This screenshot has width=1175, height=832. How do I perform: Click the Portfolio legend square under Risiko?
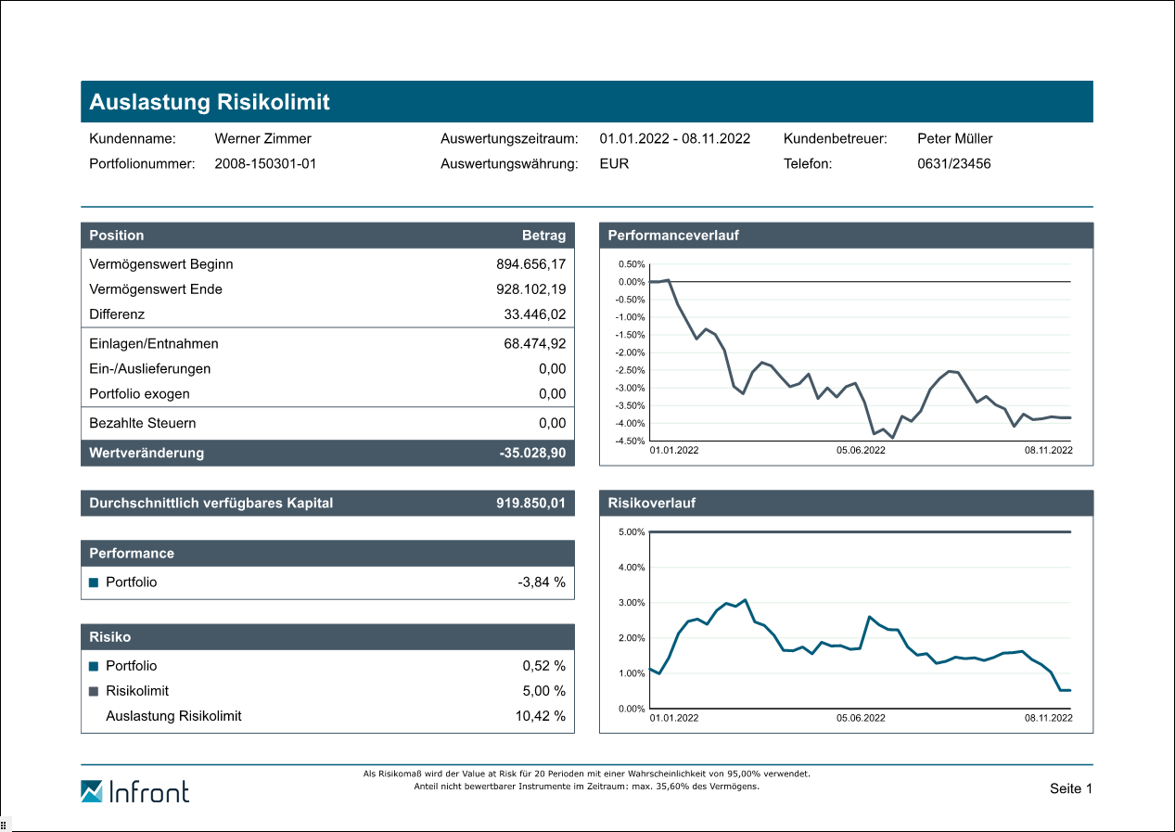tap(94, 666)
